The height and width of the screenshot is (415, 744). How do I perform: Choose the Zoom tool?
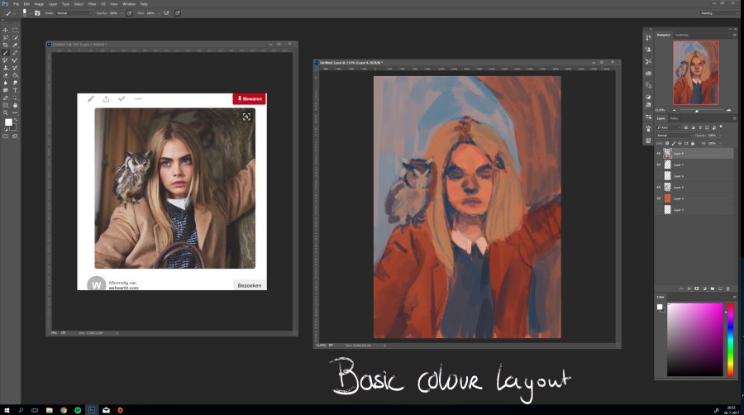pyautogui.click(x=6, y=112)
